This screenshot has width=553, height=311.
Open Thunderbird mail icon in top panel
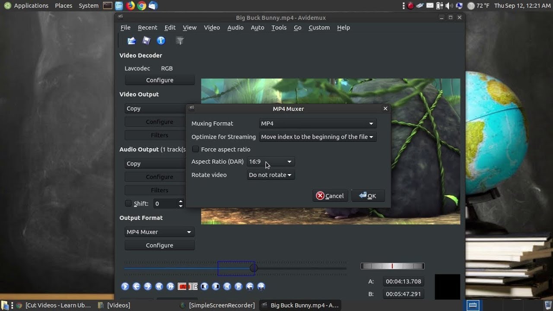coord(153,6)
